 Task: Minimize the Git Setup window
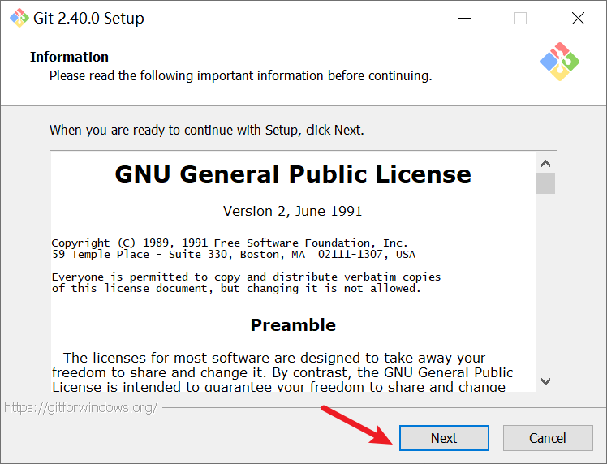click(x=464, y=18)
